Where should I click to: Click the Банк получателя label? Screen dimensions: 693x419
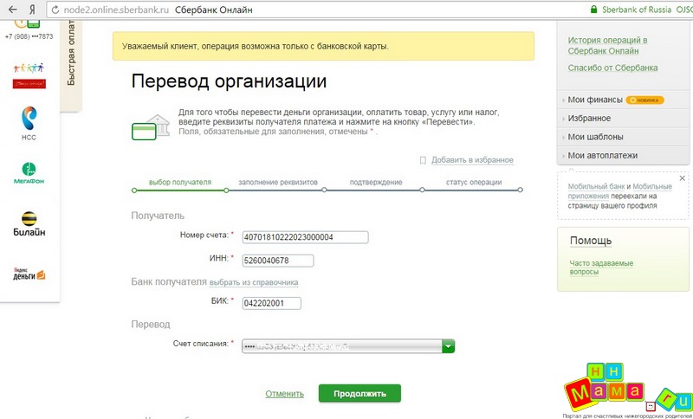[169, 282]
